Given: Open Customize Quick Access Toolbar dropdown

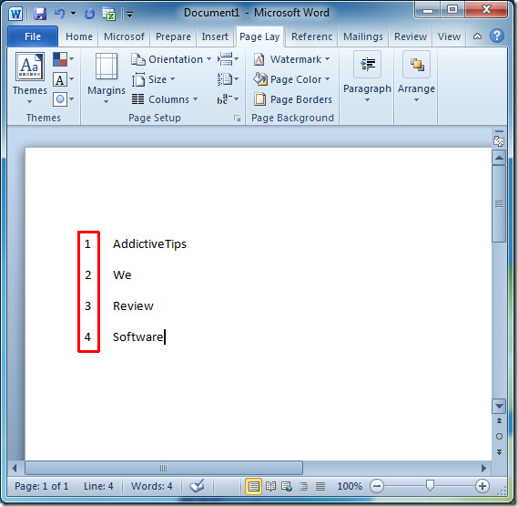Looking at the screenshot, I should [x=130, y=15].
